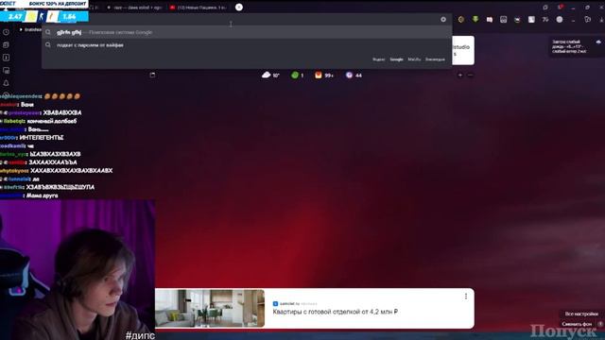Click the minus button beside the widgets row

pos(470,76)
